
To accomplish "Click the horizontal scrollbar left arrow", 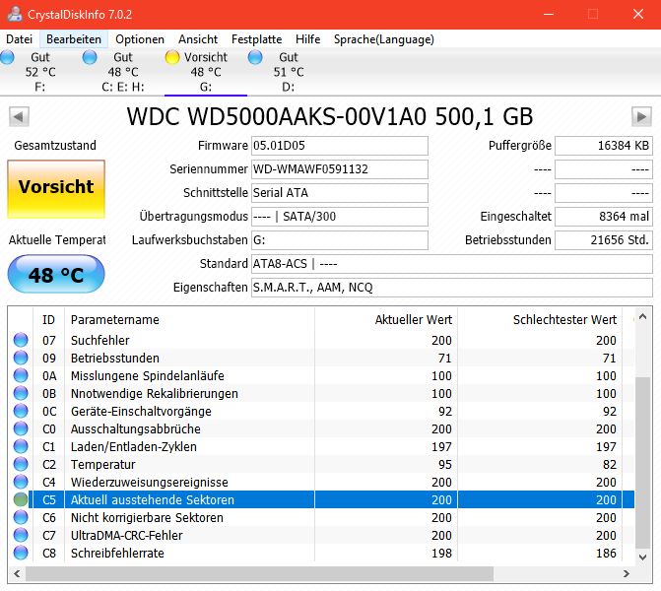I will 17,573.
